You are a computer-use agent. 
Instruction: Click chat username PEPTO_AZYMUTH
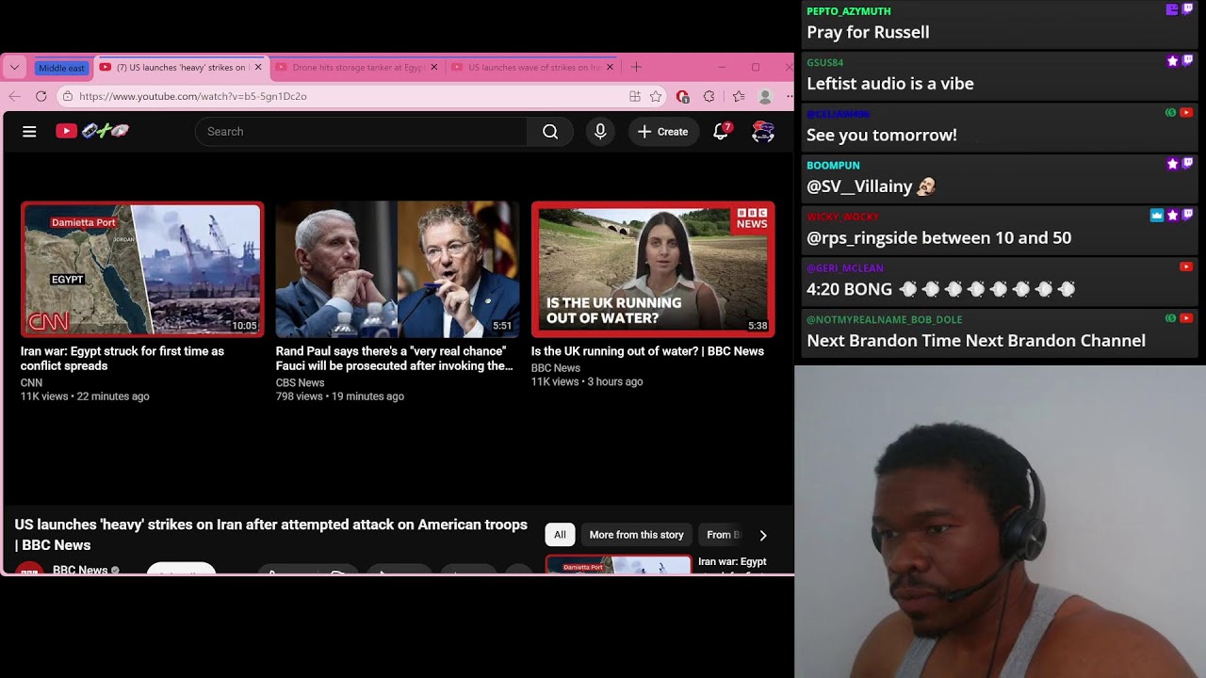click(849, 11)
